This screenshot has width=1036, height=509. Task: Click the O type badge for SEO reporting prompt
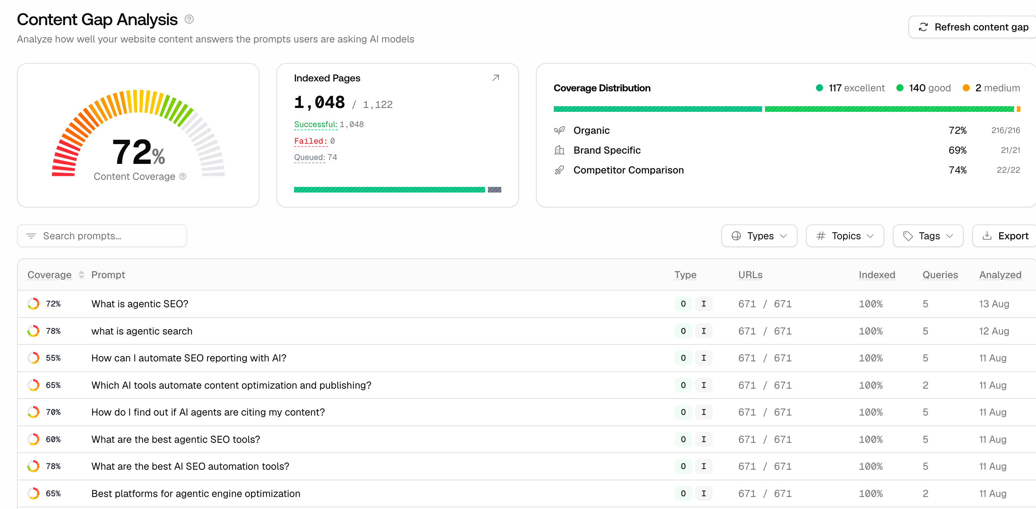click(683, 358)
